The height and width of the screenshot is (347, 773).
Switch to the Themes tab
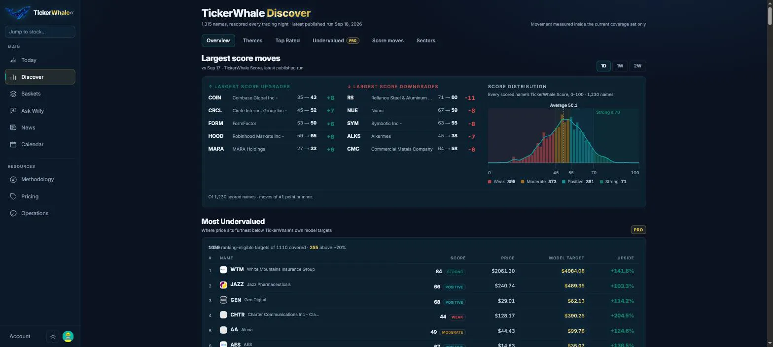[x=252, y=40]
